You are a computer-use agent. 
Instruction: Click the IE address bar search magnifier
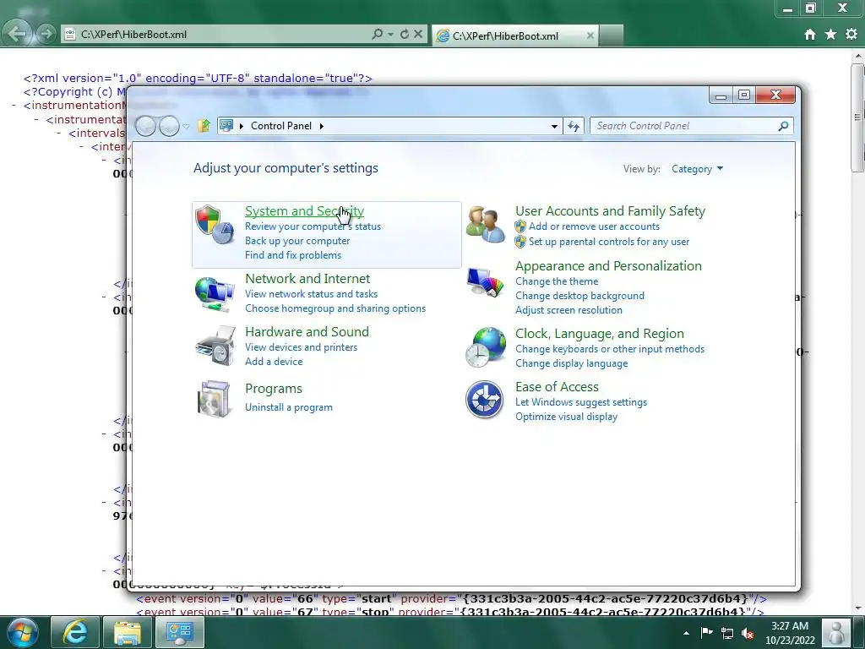point(378,34)
